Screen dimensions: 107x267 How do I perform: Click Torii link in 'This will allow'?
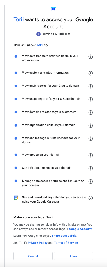point(40,45)
